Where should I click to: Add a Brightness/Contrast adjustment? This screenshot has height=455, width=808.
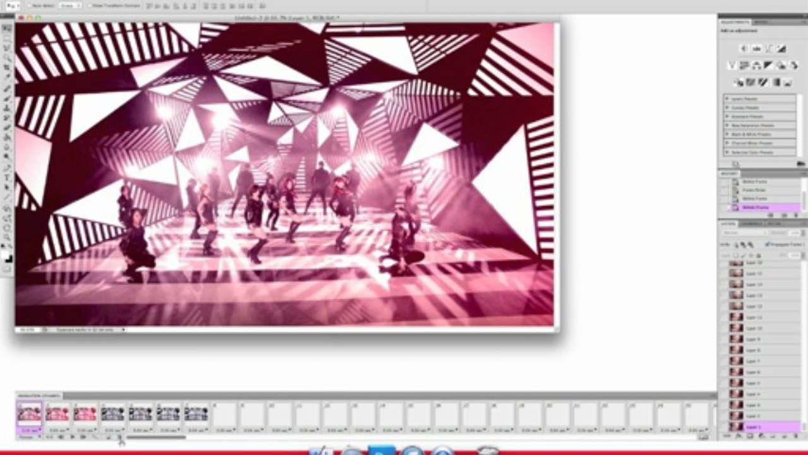coord(744,49)
